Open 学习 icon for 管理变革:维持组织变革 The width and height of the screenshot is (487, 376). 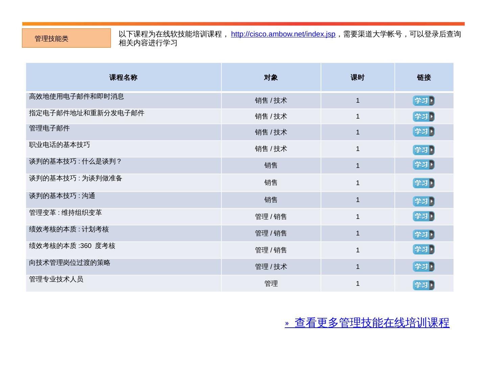(x=423, y=216)
